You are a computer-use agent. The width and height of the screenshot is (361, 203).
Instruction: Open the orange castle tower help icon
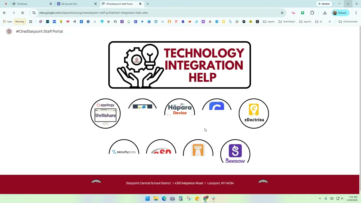coord(198,148)
